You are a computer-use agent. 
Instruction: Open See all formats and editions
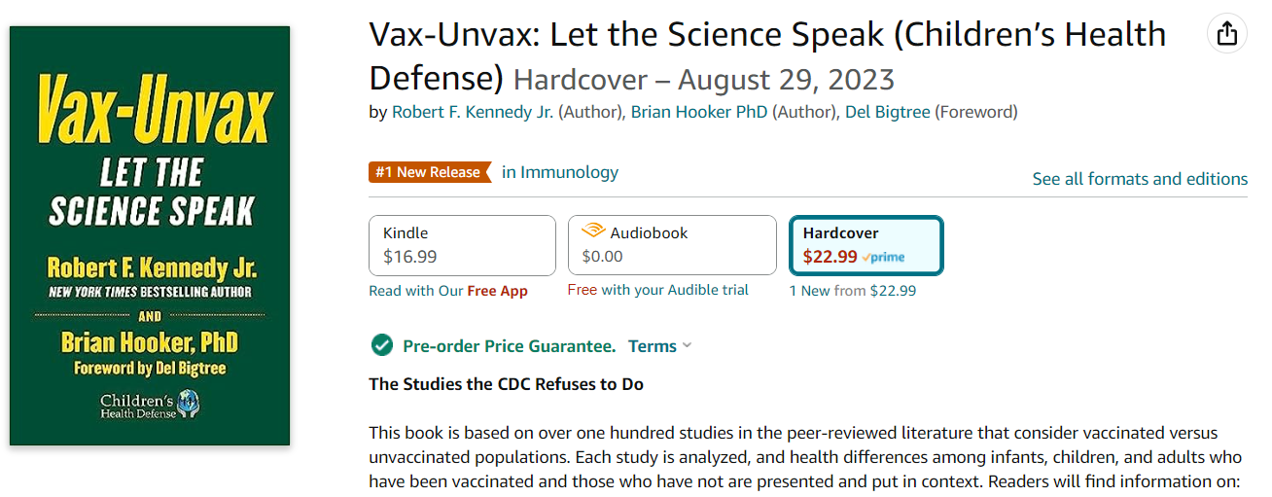tap(1140, 179)
